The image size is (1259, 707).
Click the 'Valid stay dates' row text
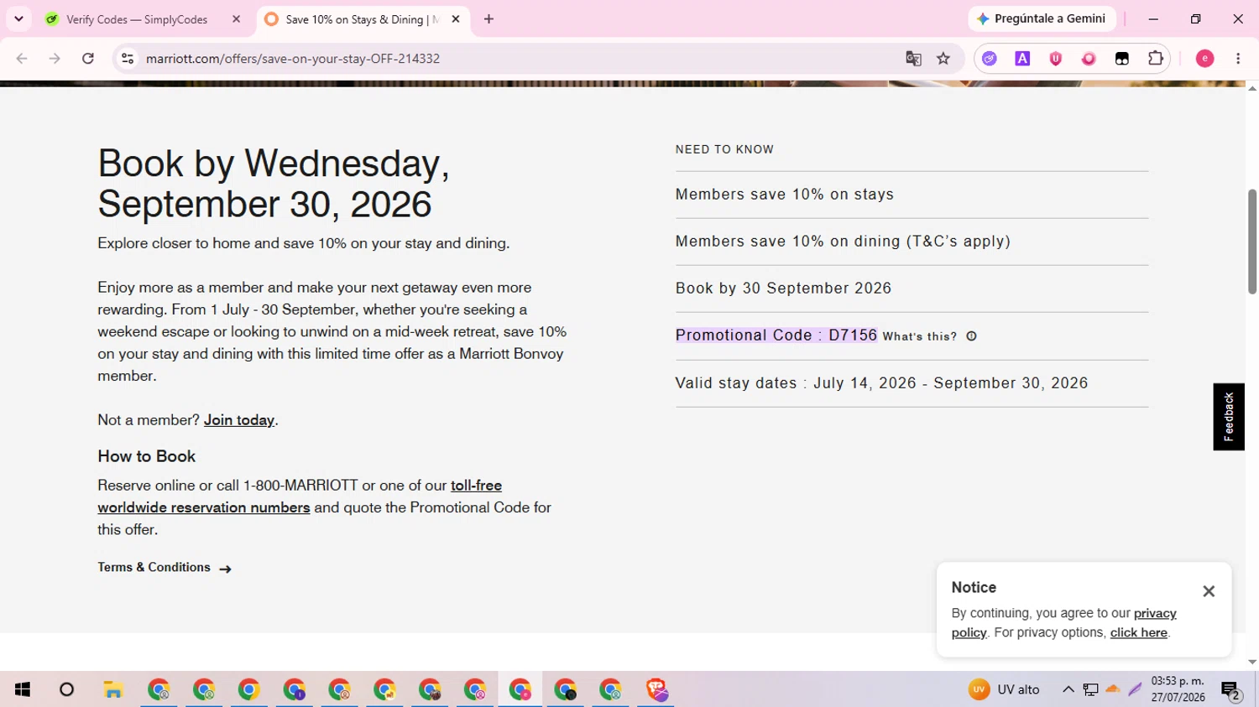click(x=881, y=383)
